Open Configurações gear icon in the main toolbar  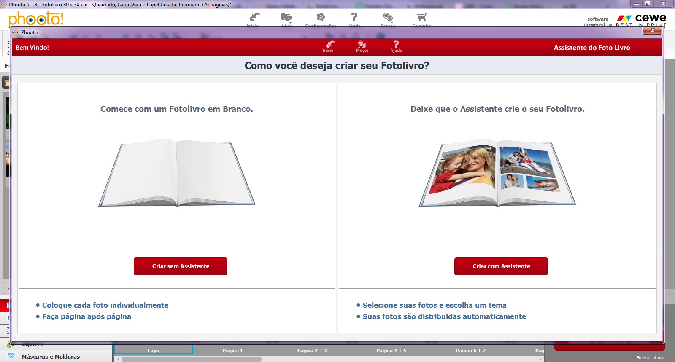coord(321,18)
